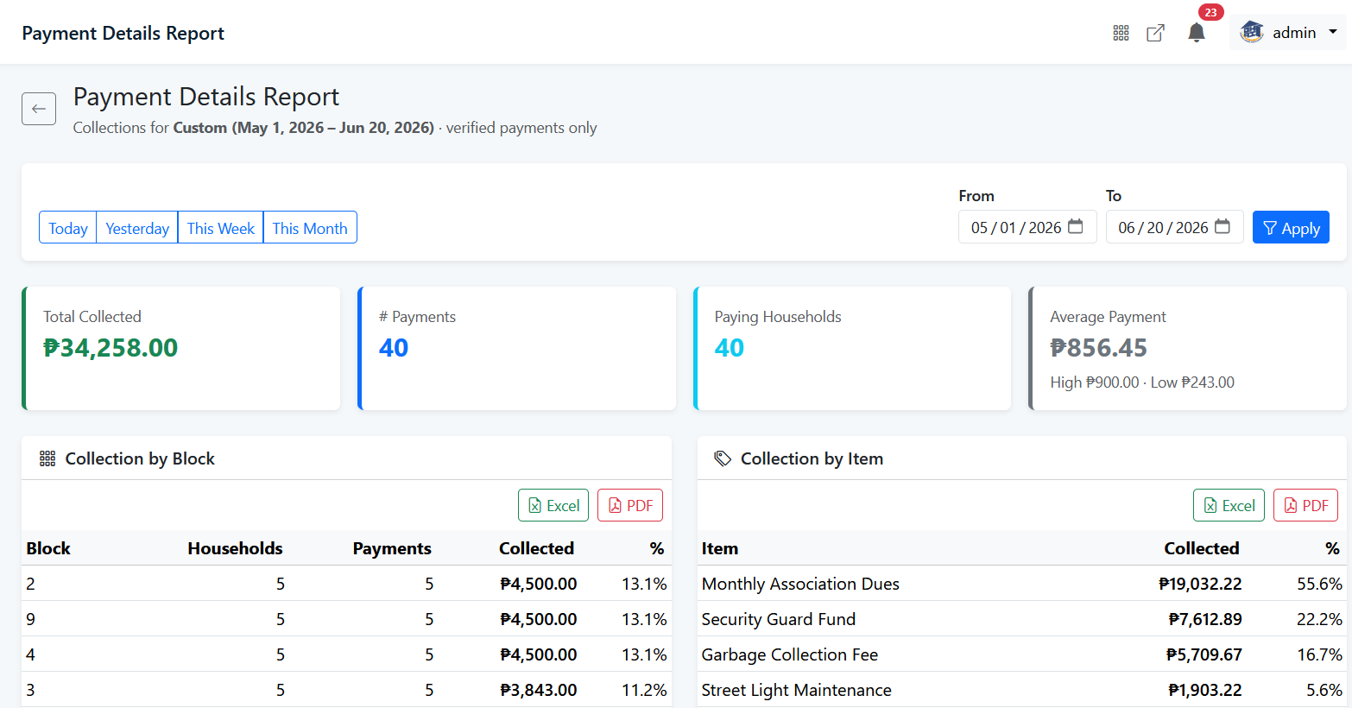Viewport: 1352px width, 708px height.
Task: Click the Street Light Maintenance row
Action: 1021,690
